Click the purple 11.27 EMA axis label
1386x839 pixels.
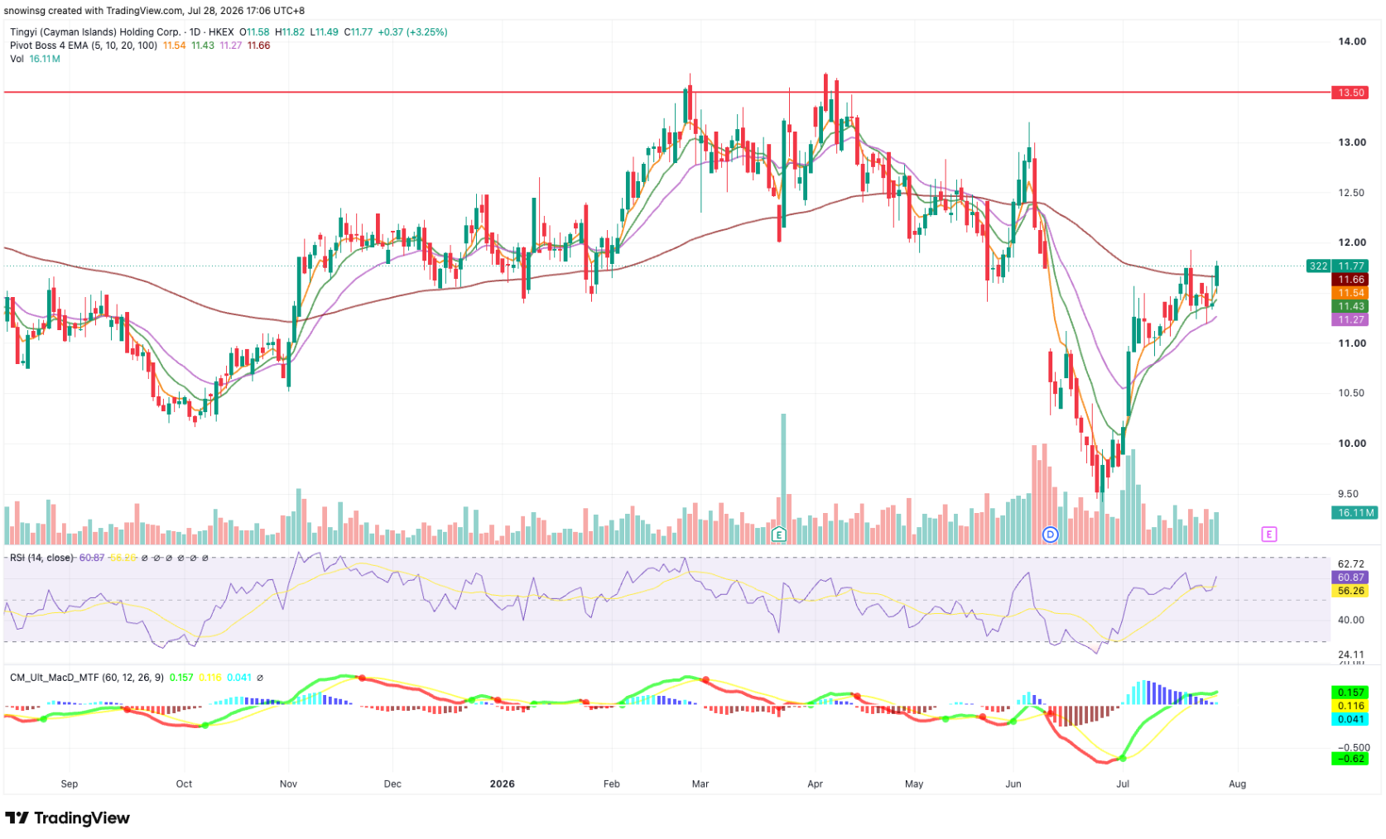(1351, 319)
